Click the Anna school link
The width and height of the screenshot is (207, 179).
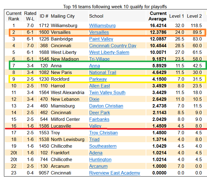click(94, 66)
